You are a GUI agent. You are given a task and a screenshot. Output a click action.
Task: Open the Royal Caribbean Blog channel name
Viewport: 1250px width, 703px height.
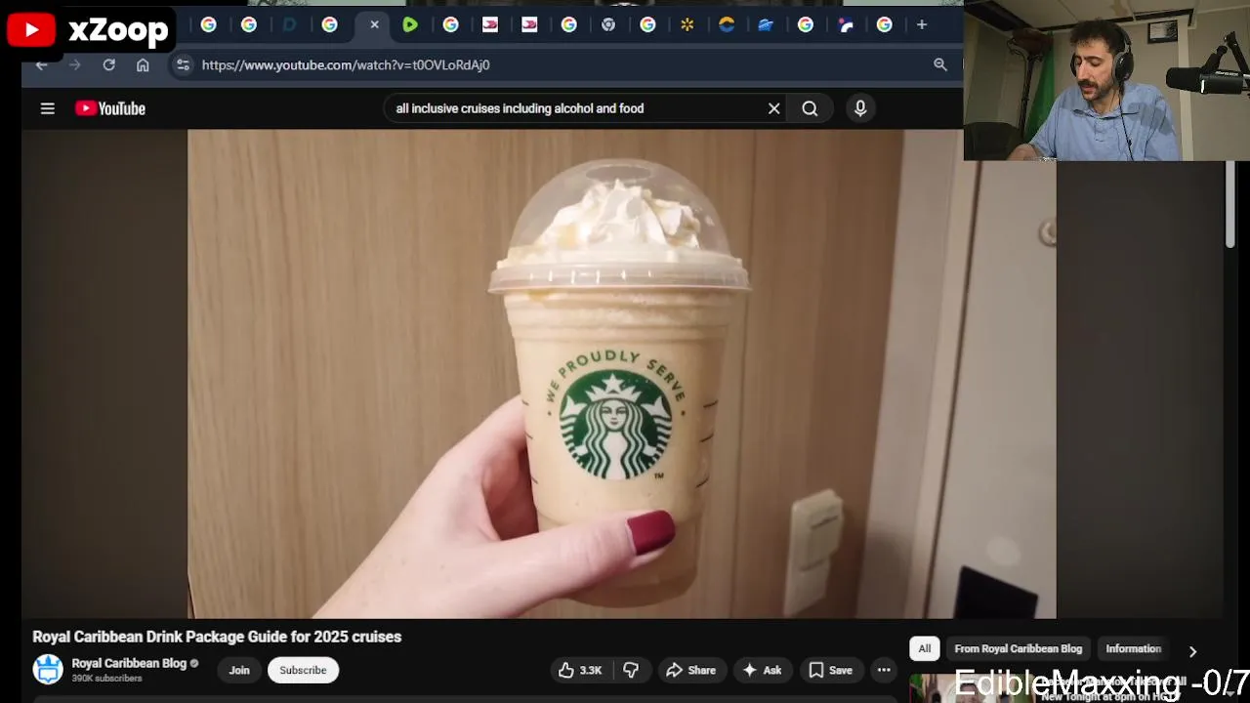129,663
